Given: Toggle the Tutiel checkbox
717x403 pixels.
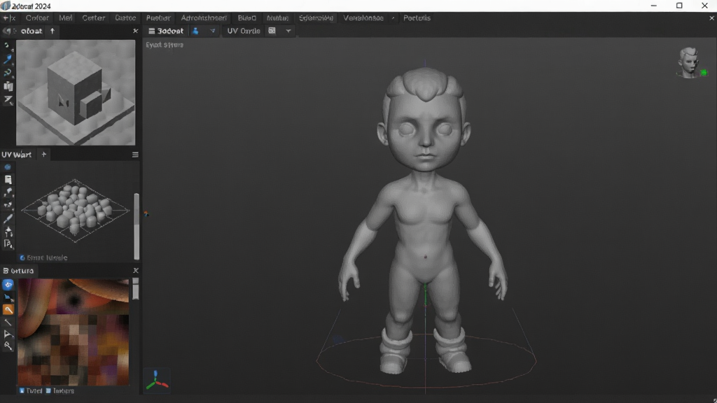Looking at the screenshot, I should 22,391.
